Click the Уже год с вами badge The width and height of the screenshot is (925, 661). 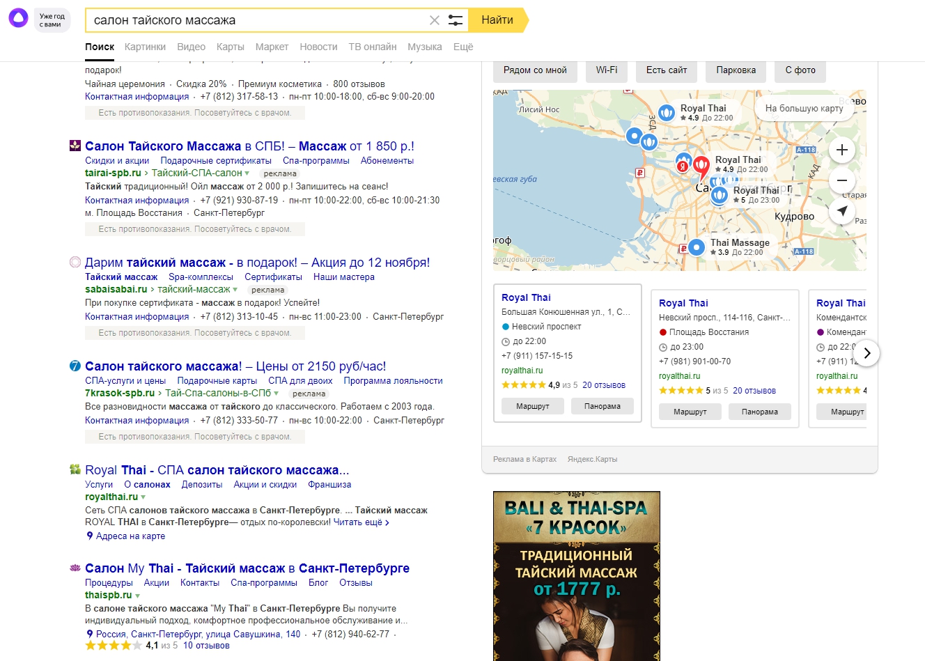(52, 20)
